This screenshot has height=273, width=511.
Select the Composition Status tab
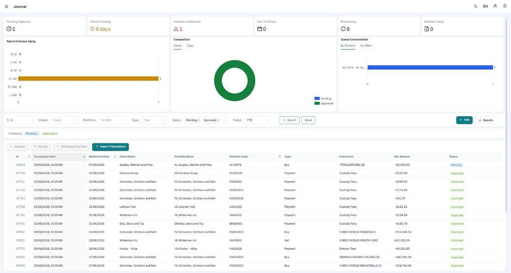pyautogui.click(x=177, y=46)
